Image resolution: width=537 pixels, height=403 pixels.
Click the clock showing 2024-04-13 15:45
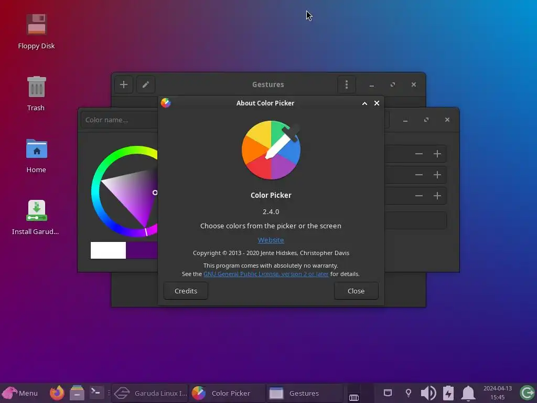pos(498,393)
